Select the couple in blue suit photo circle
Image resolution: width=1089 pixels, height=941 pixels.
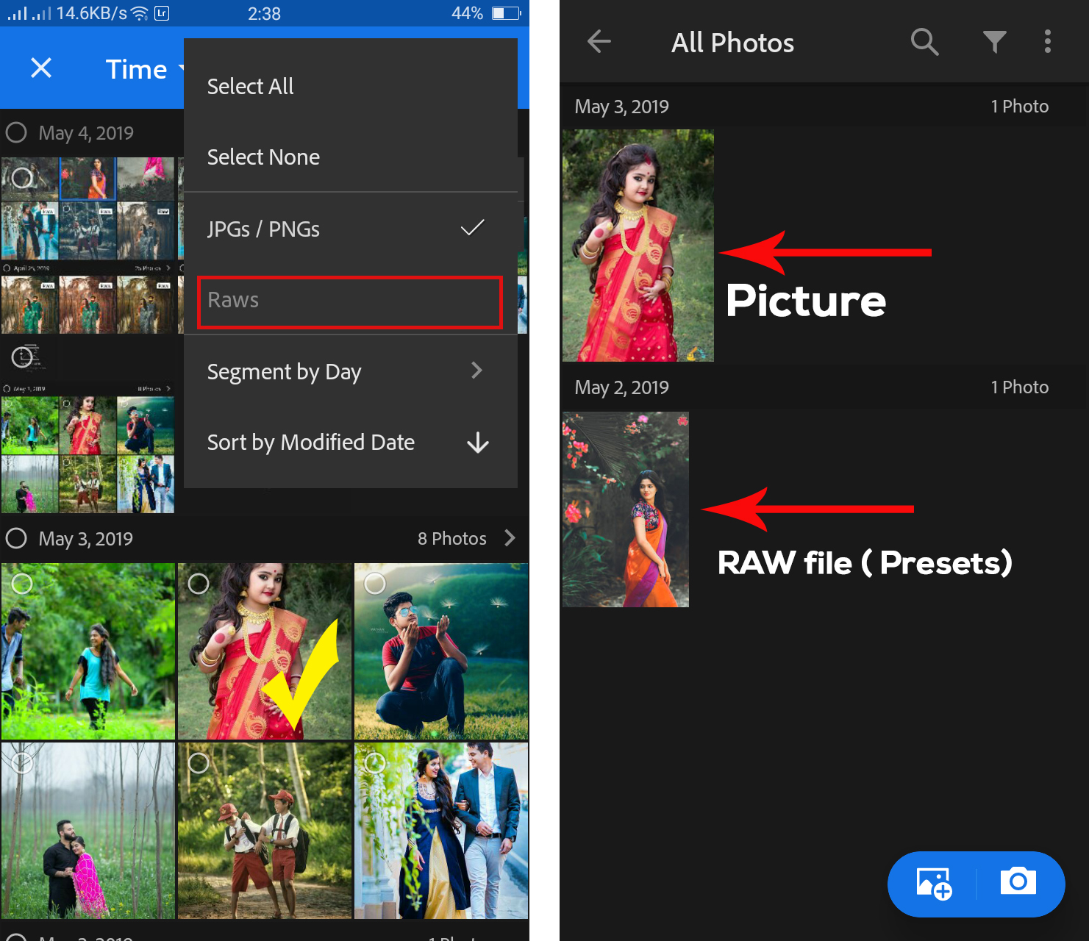click(375, 763)
